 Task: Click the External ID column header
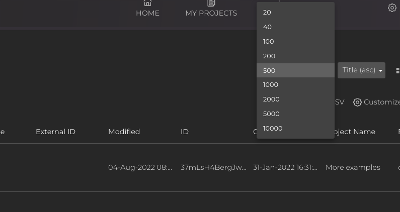coord(55,132)
